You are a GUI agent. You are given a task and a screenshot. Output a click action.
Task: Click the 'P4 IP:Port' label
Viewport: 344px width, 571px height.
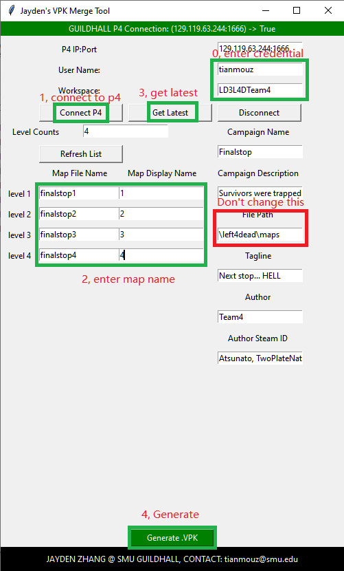(x=79, y=50)
